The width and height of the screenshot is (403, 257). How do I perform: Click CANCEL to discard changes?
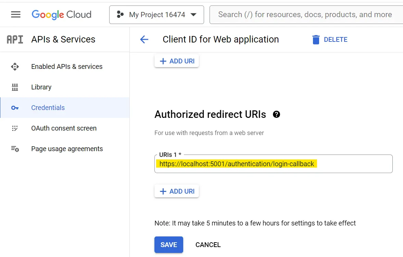tap(208, 245)
